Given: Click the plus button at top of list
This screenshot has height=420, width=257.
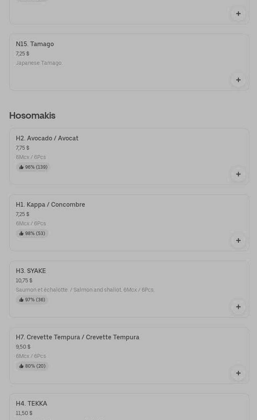Looking at the screenshot, I should (238, 14).
